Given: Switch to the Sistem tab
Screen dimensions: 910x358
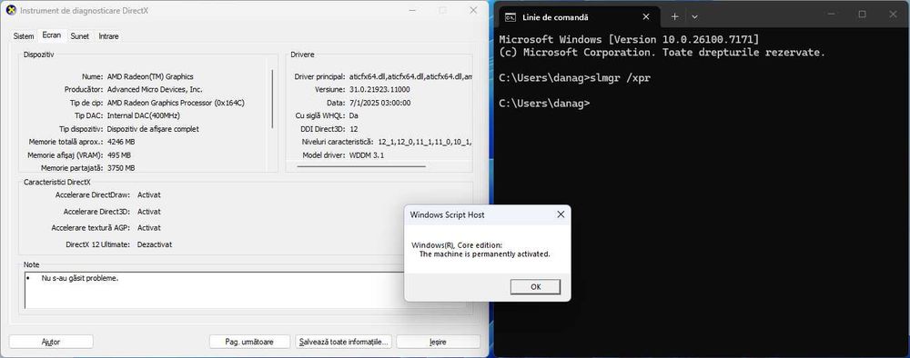Looking at the screenshot, I should click(24, 36).
